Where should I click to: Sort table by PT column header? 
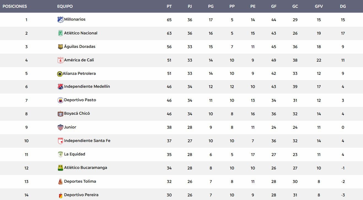[169, 6]
